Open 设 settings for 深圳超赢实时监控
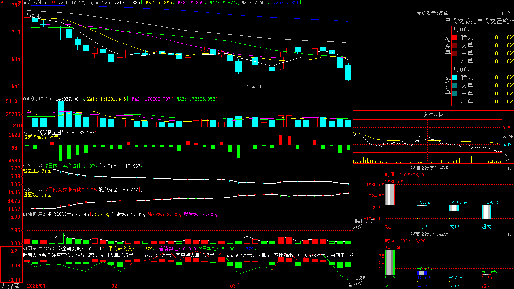514x289 pixels. click(x=510, y=168)
